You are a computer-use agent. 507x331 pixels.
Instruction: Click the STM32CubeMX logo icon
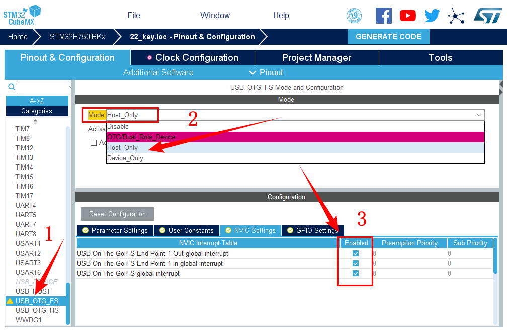pyautogui.click(x=22, y=14)
